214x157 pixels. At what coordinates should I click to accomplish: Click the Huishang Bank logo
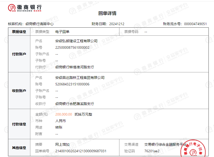(25, 8)
